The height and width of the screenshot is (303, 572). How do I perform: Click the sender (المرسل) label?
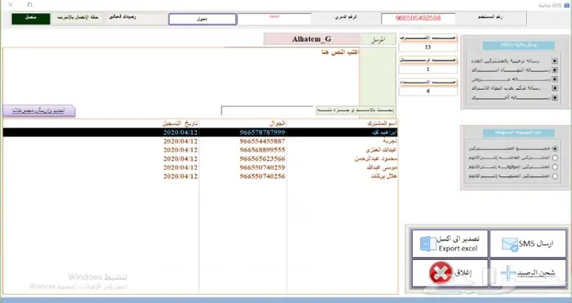378,39
